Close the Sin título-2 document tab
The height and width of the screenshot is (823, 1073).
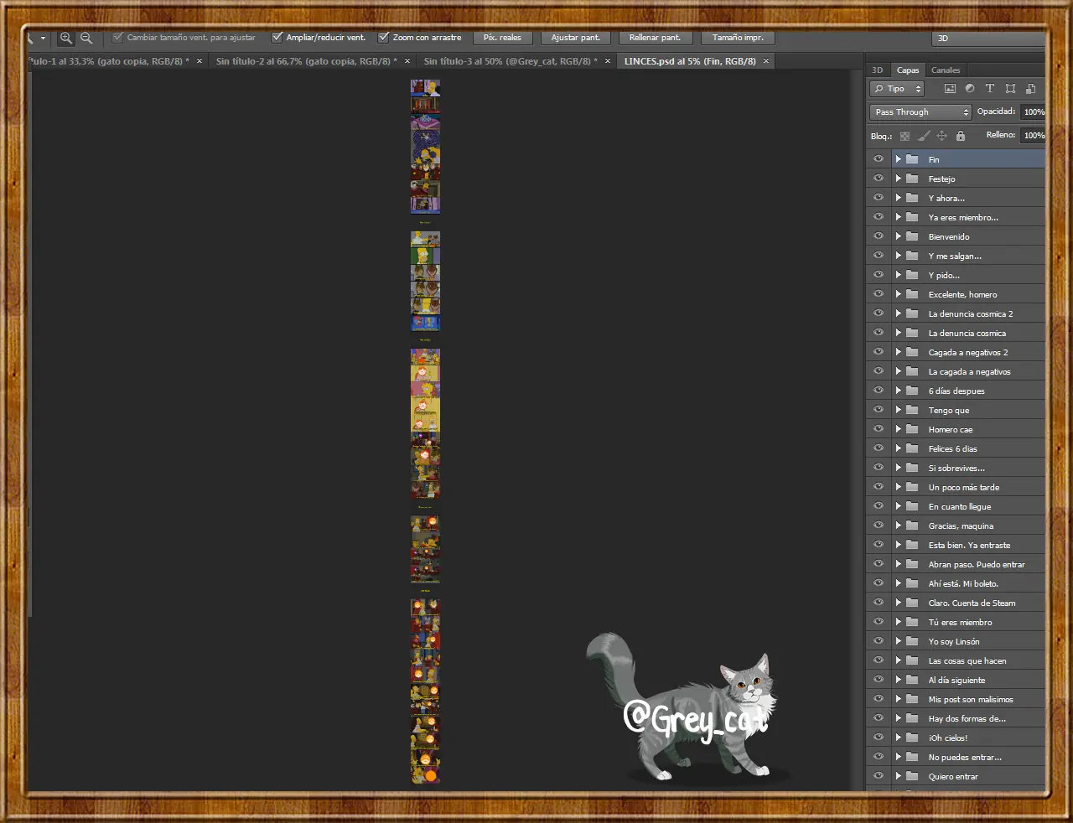[x=407, y=61]
